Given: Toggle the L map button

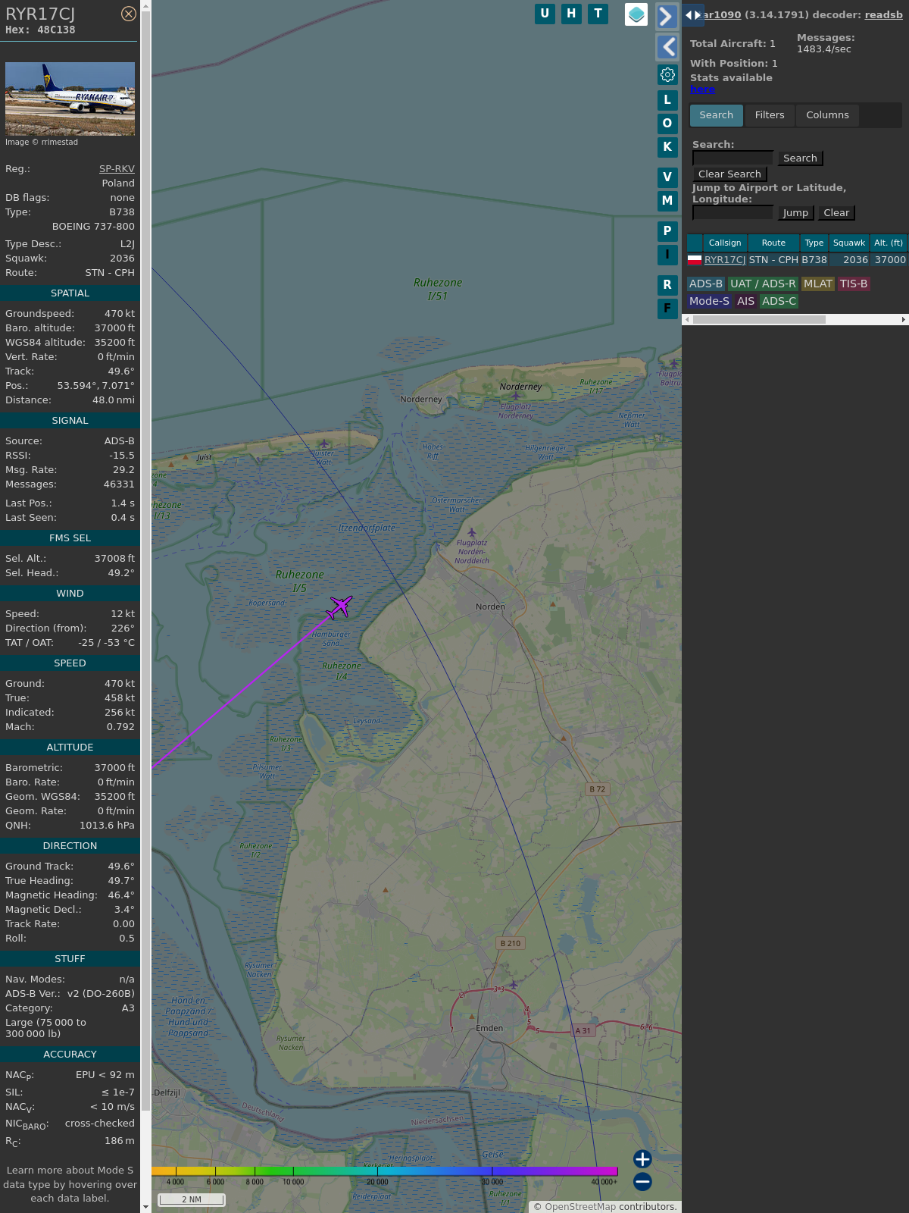Looking at the screenshot, I should [667, 100].
